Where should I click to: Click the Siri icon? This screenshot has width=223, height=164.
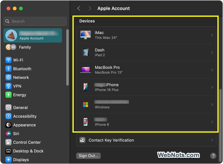(8, 134)
